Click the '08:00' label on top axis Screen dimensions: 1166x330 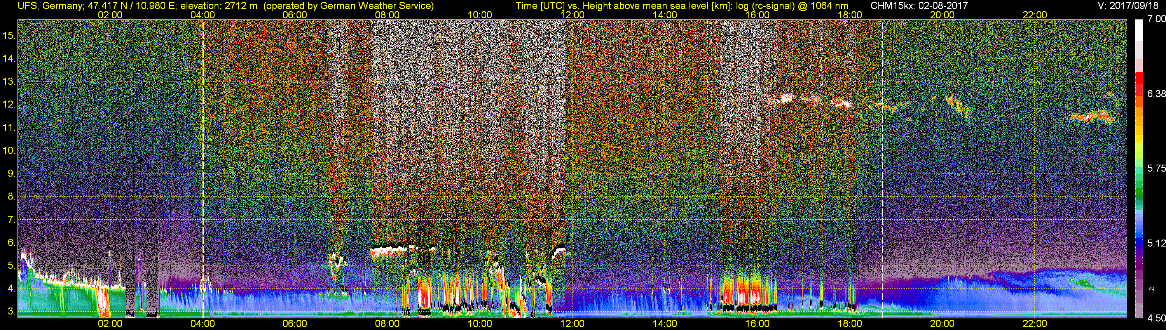click(x=388, y=15)
